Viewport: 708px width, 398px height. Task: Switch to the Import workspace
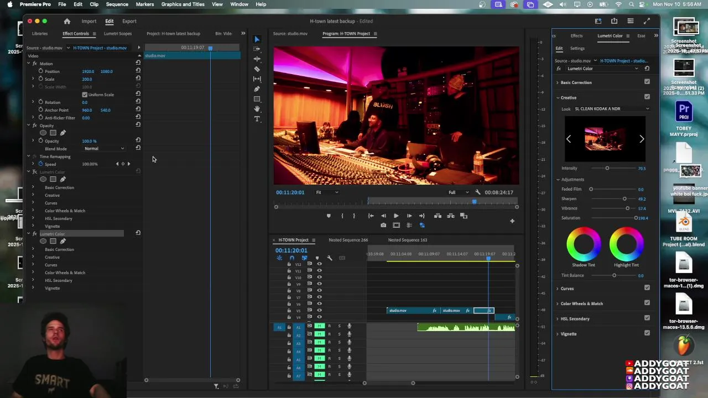(89, 21)
